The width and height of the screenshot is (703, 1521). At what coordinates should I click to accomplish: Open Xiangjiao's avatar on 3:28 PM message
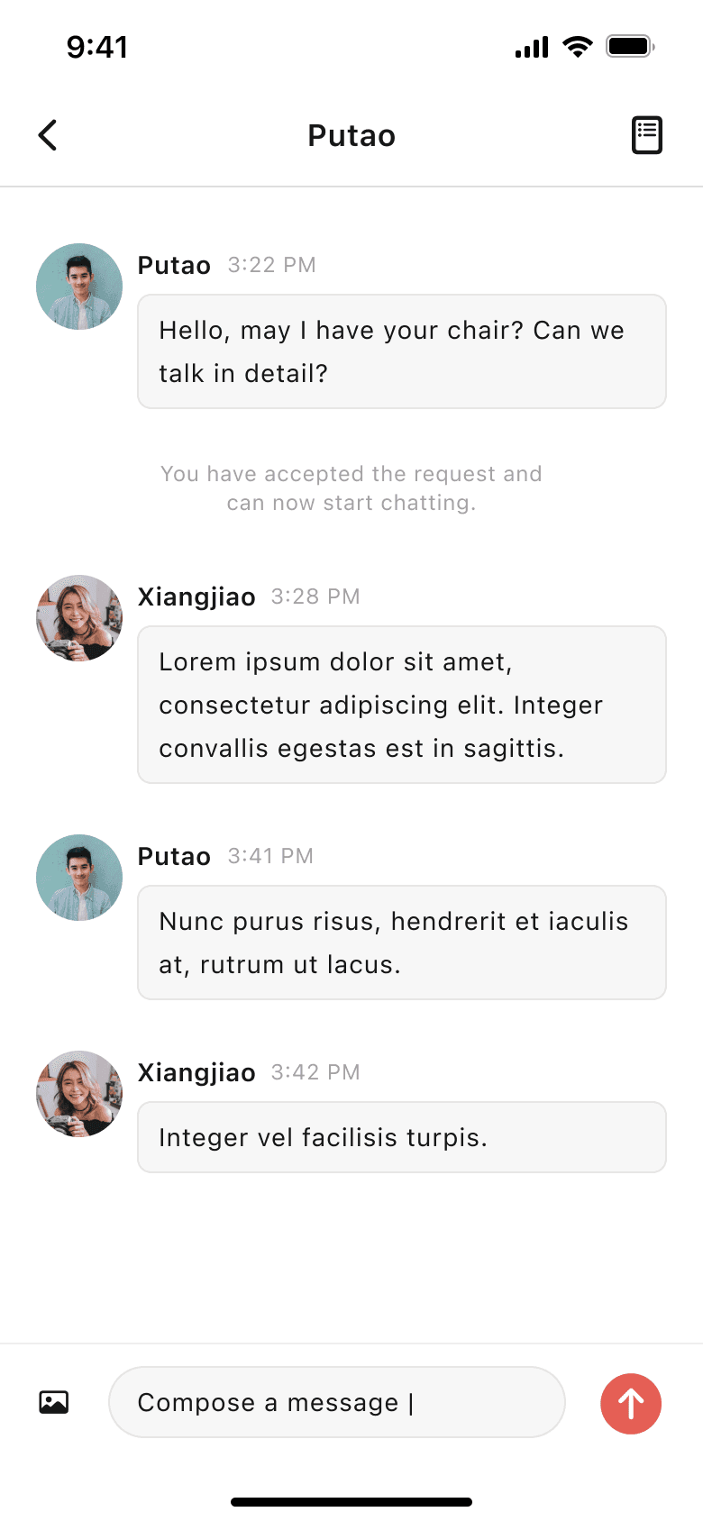[x=79, y=618]
